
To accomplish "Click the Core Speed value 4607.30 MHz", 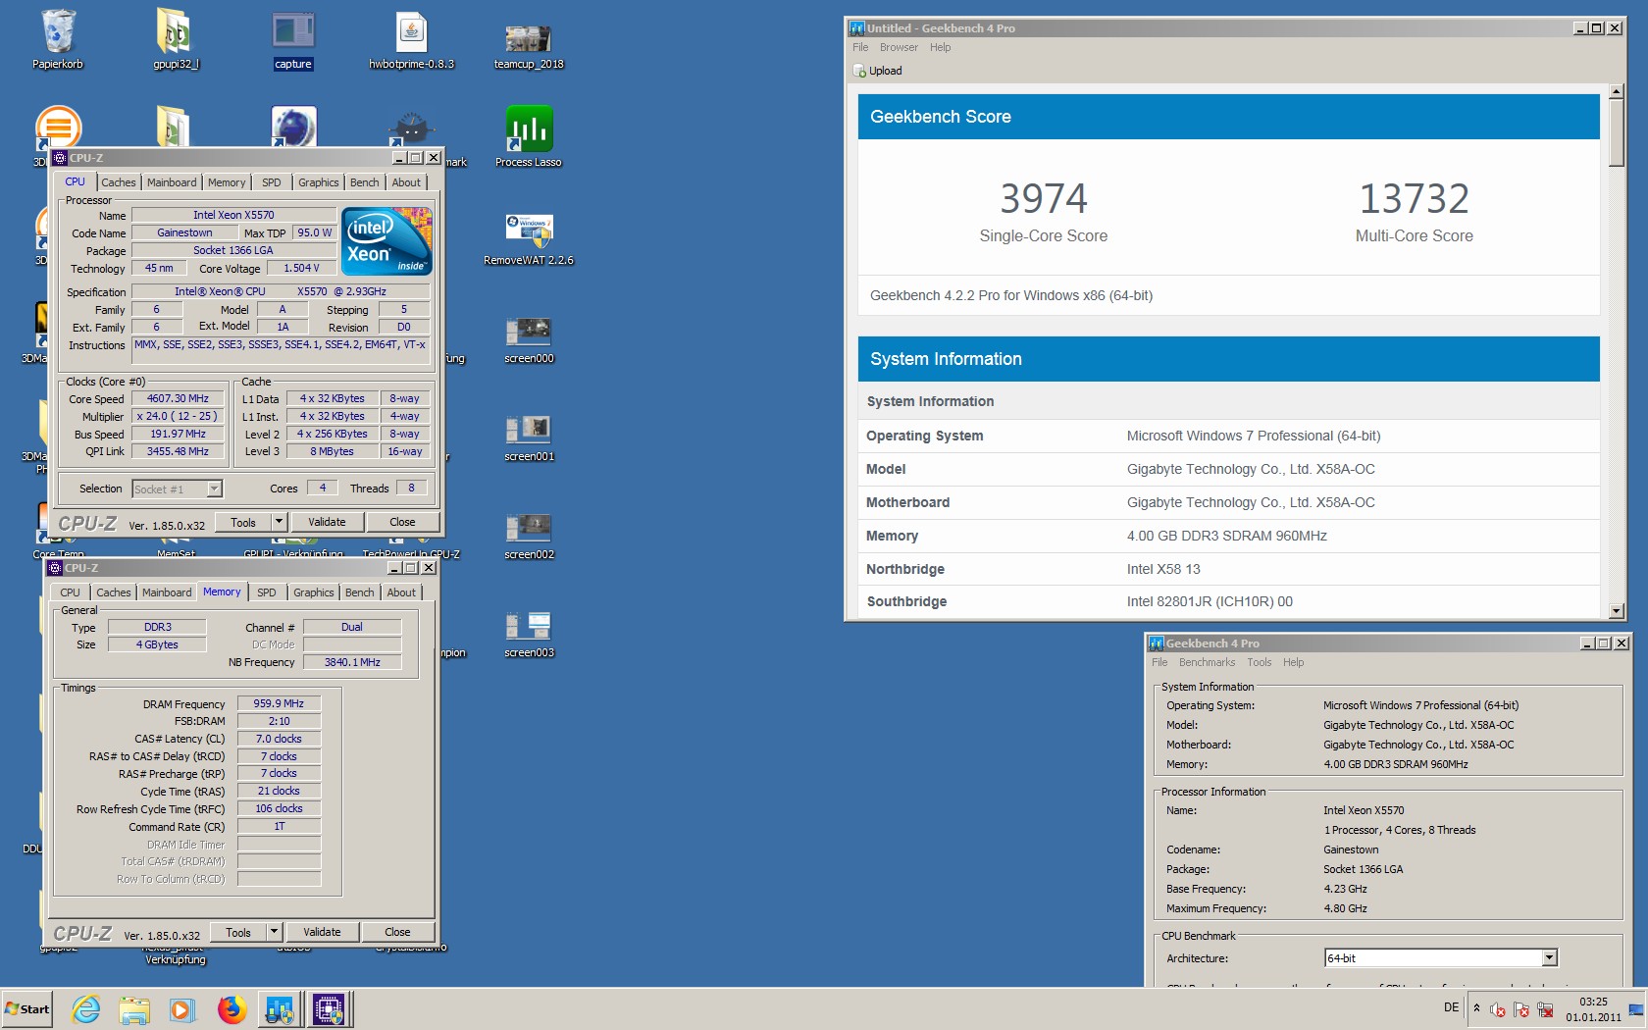I will click(178, 398).
